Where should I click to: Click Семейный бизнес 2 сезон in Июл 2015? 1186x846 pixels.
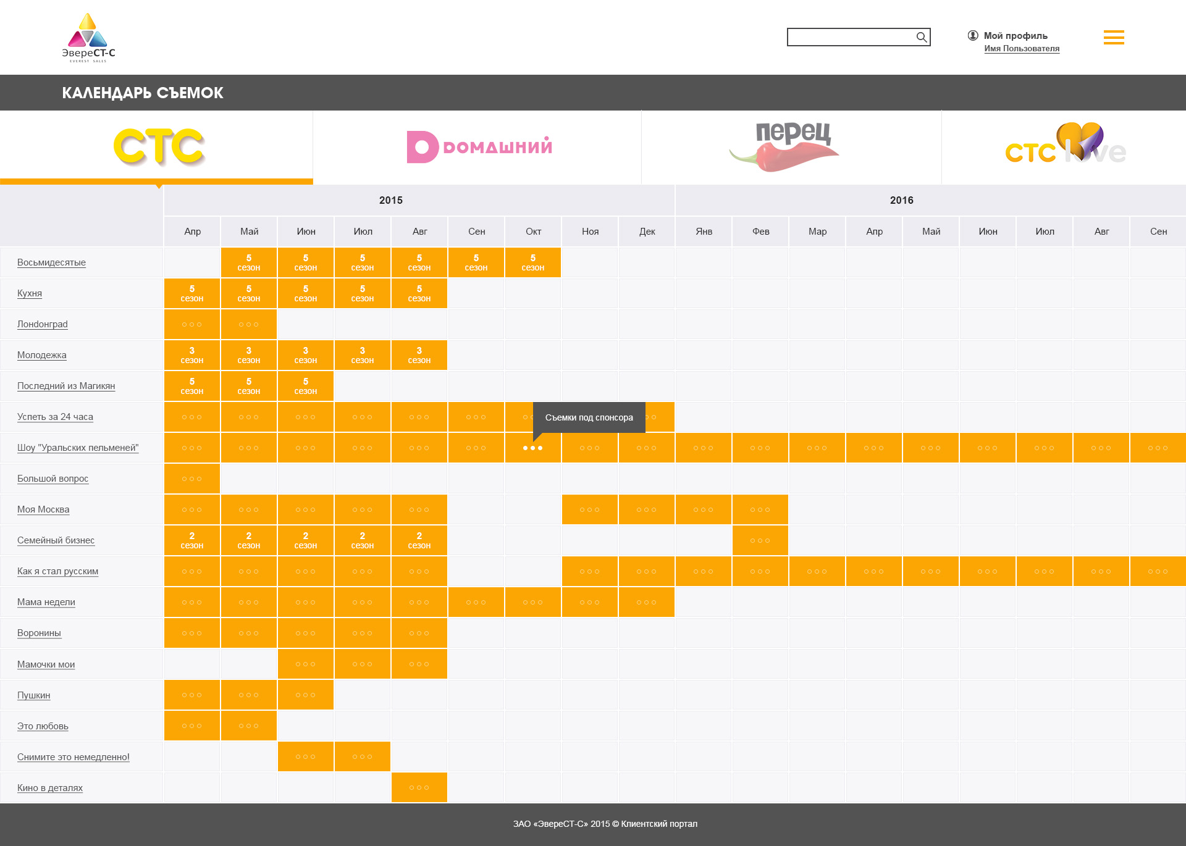click(363, 540)
